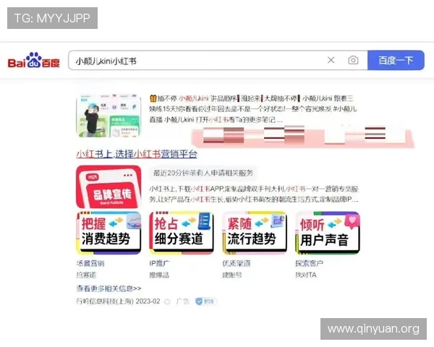This screenshot has height=347, width=434.
Task: Click the red 品牌宣传 thumbnail
Action: (x=109, y=187)
